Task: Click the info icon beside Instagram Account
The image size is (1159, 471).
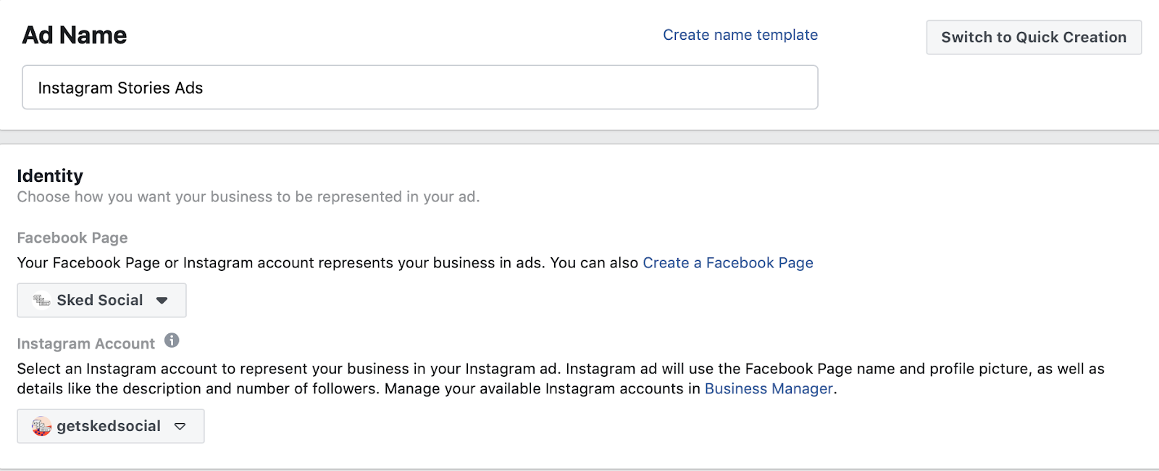Action: (172, 341)
